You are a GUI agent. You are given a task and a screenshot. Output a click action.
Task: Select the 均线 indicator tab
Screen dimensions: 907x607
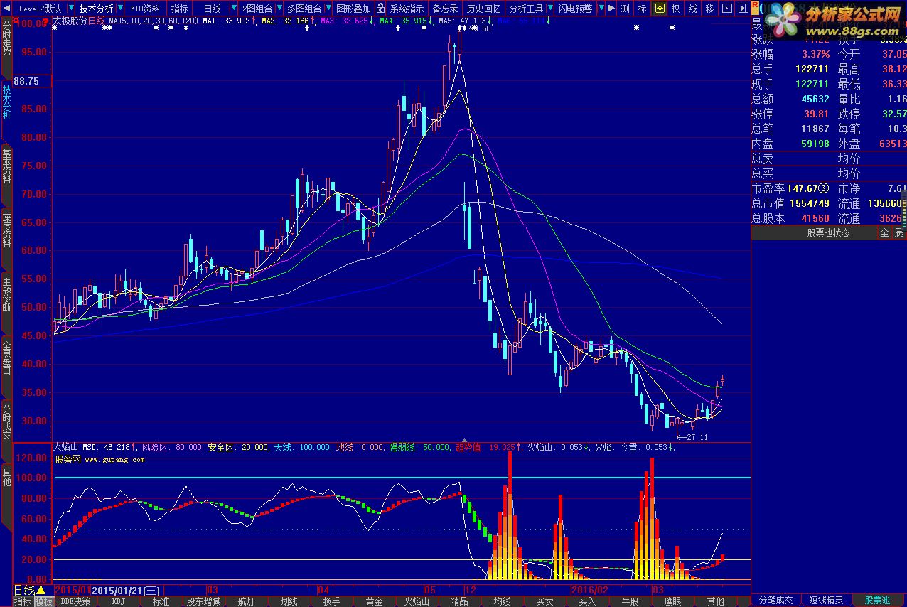[502, 601]
